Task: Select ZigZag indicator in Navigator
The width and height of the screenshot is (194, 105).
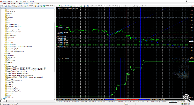Action: 9,95
